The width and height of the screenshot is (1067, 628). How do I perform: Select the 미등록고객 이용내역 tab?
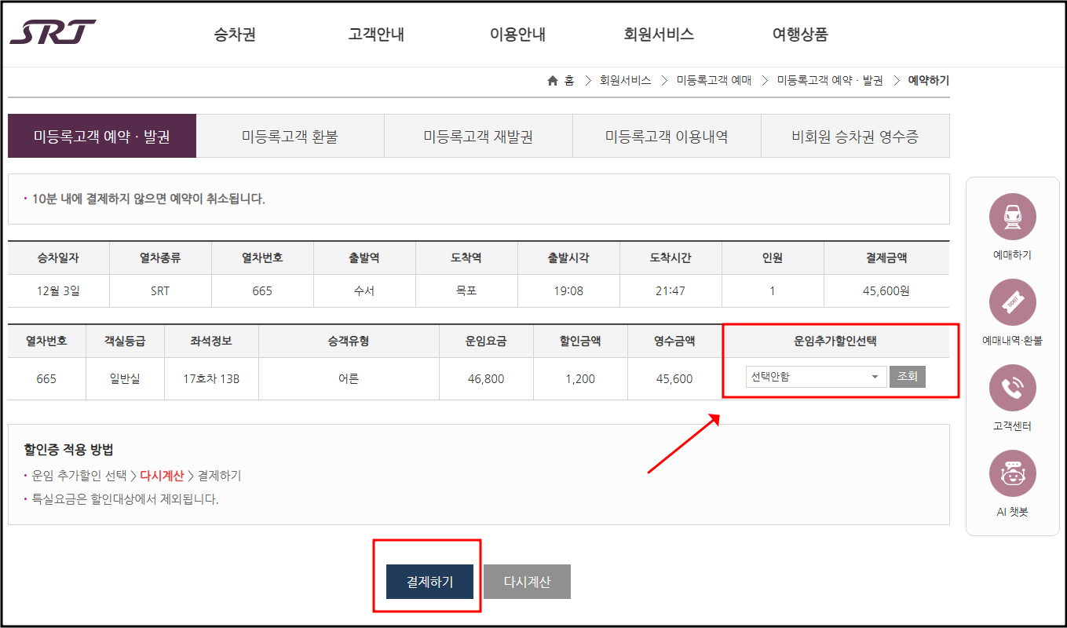tap(667, 135)
